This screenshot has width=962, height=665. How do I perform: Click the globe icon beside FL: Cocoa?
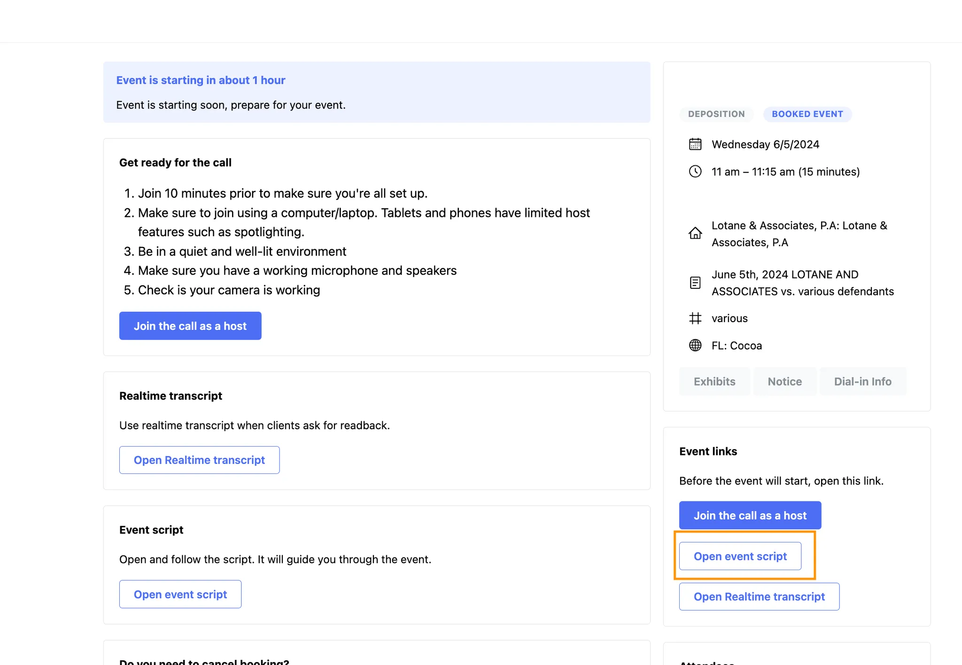click(x=695, y=346)
